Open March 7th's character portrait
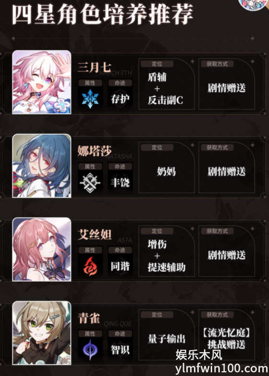The width and height of the screenshot is (269, 376). click(x=42, y=82)
